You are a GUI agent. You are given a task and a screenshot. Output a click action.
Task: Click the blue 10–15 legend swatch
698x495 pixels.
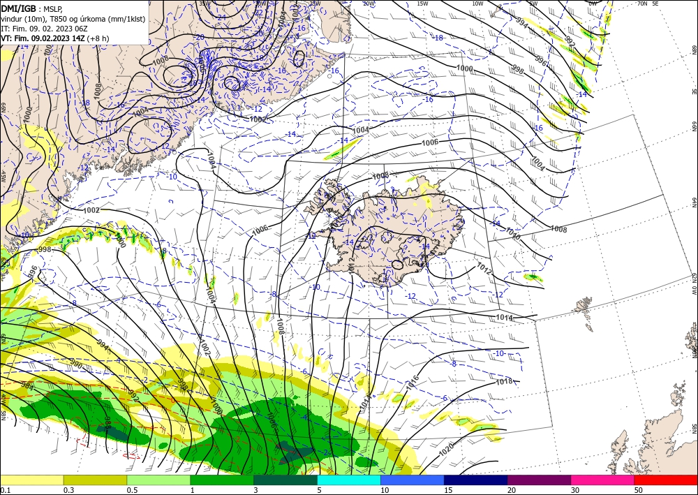(413, 480)
